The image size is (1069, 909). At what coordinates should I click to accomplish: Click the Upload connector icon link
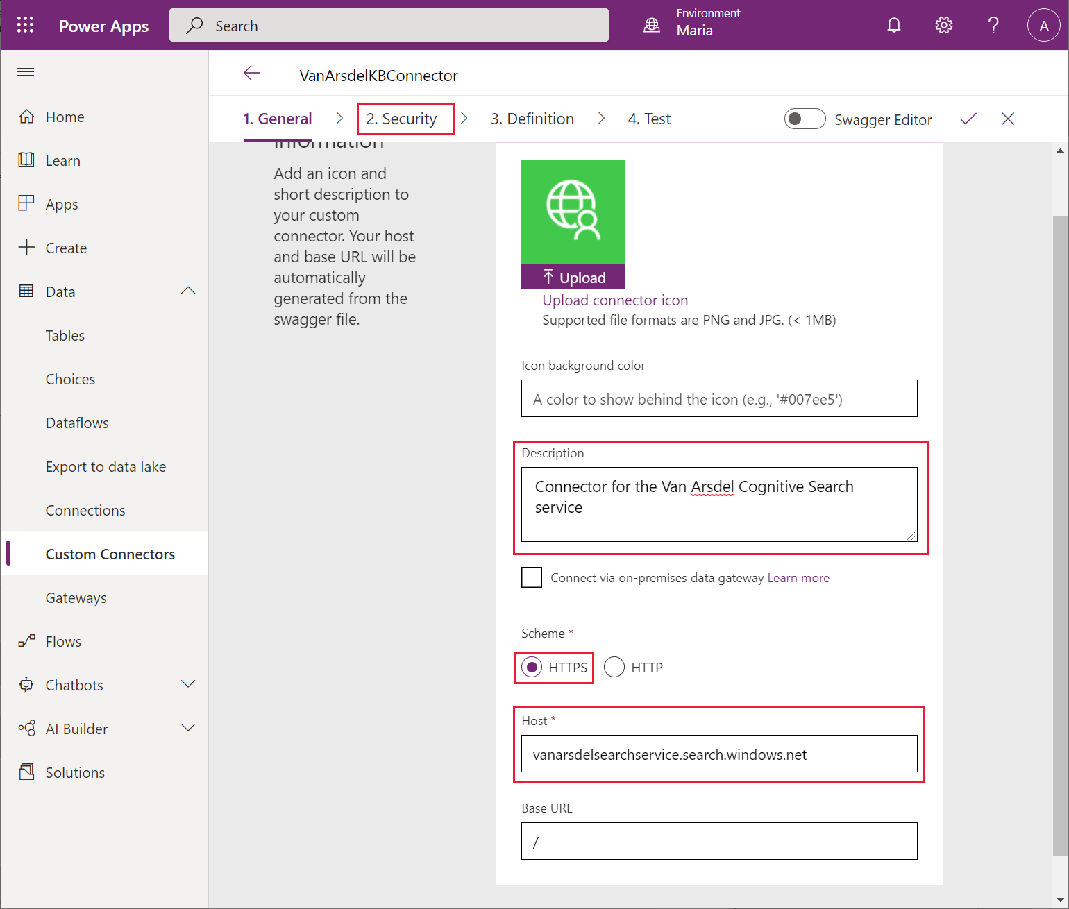(x=615, y=300)
